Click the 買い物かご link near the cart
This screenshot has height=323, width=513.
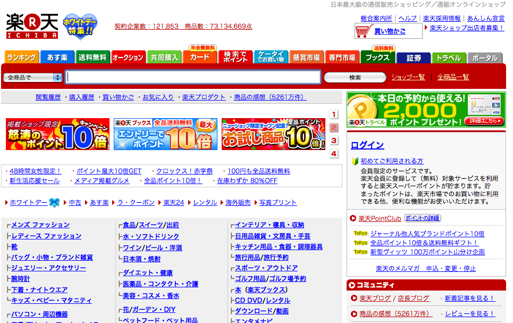[x=390, y=31]
